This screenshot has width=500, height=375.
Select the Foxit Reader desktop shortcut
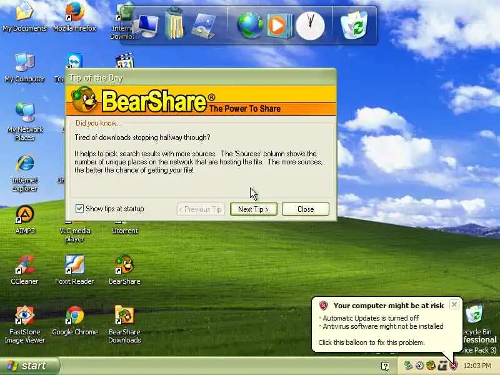click(x=74, y=270)
